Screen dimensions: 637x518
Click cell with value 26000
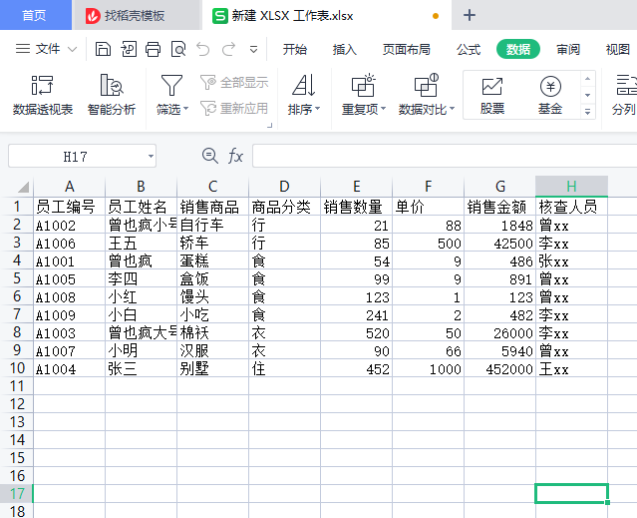(x=499, y=332)
